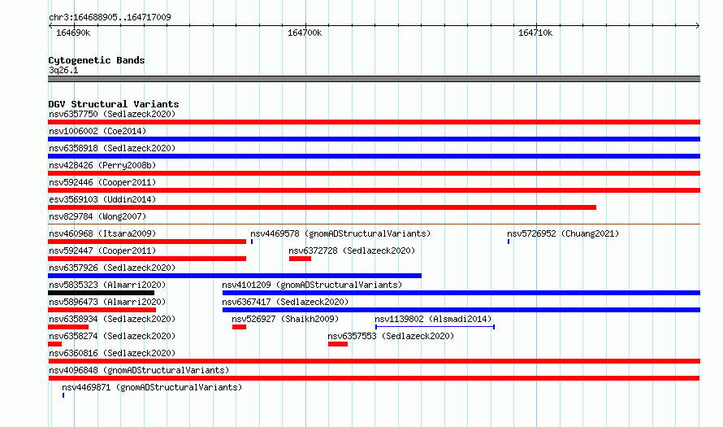
Task: Click short red bar under nsv6357553
Action: click(338, 344)
